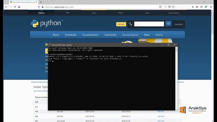This screenshot has width=217, height=122.
Task: Select the Community top navigation tab
Action: click(x=174, y=13)
